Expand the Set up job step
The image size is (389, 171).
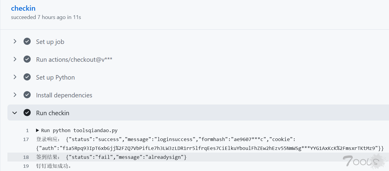[15, 42]
